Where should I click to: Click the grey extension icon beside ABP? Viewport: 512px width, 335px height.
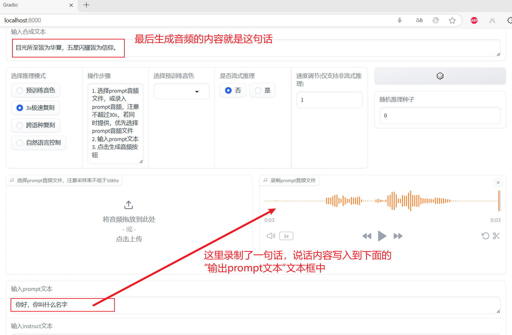click(492, 20)
